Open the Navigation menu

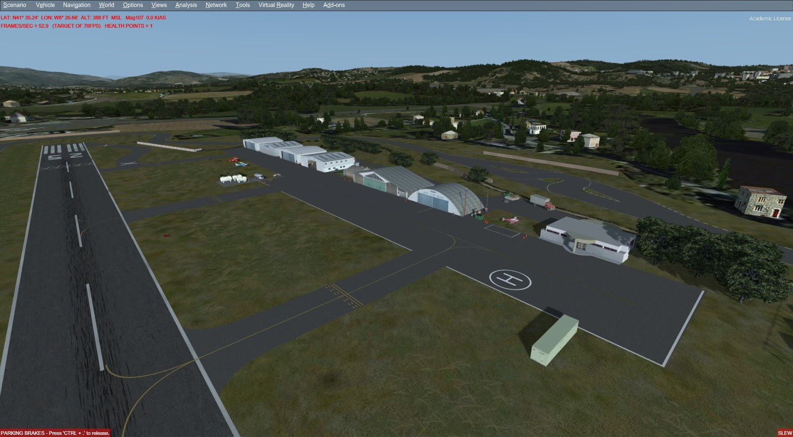pos(76,5)
